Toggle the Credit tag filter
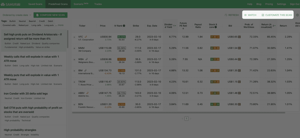Viewport: 300px width, 138px height. pos(42,21)
